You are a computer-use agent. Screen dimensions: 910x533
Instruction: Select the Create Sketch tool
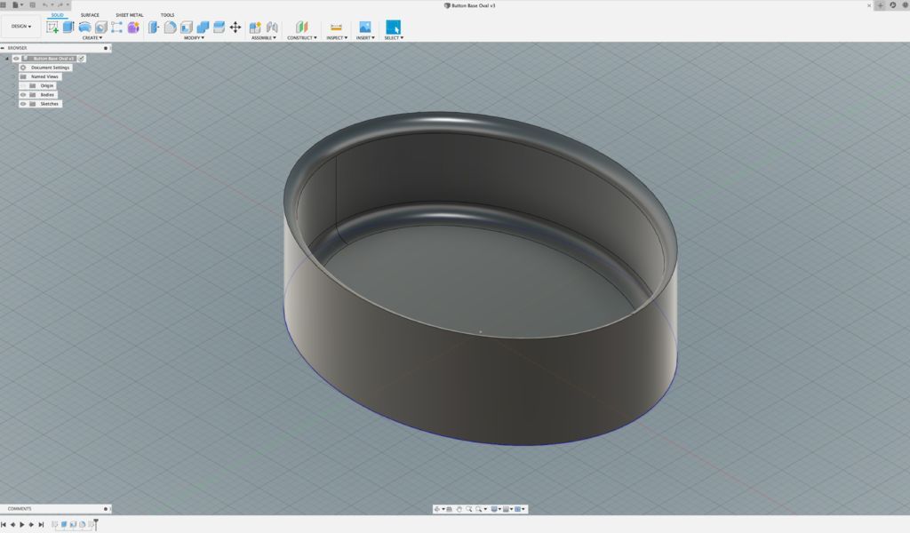point(51,27)
